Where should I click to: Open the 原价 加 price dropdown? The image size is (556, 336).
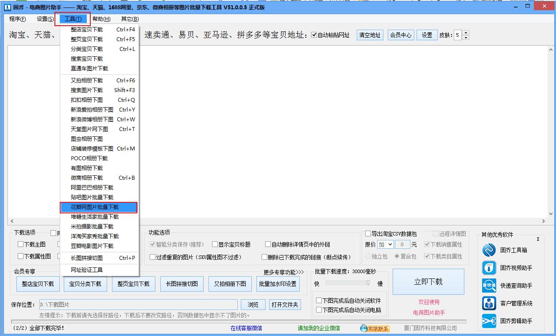385,244
